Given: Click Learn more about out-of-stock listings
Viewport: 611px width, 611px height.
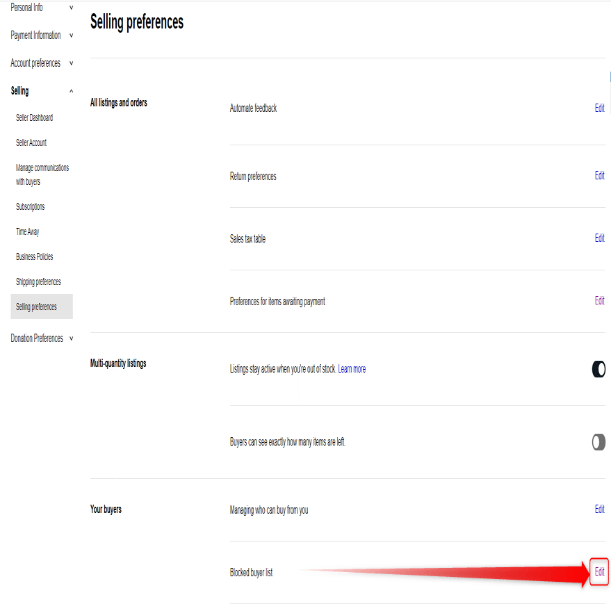Looking at the screenshot, I should tap(352, 369).
